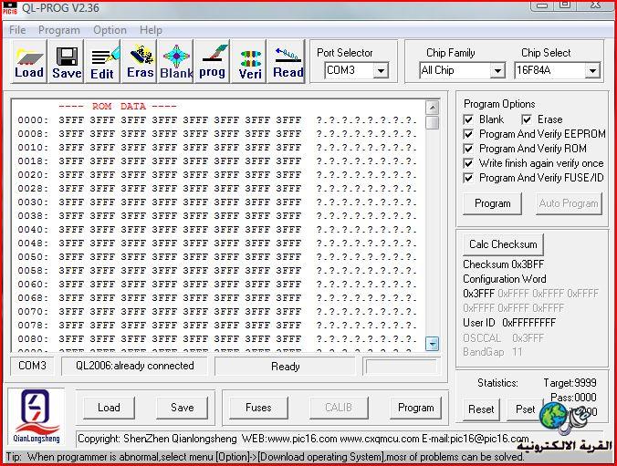The height and width of the screenshot is (466, 617).
Task: Click the Read chip toolbar icon
Action: (287, 61)
